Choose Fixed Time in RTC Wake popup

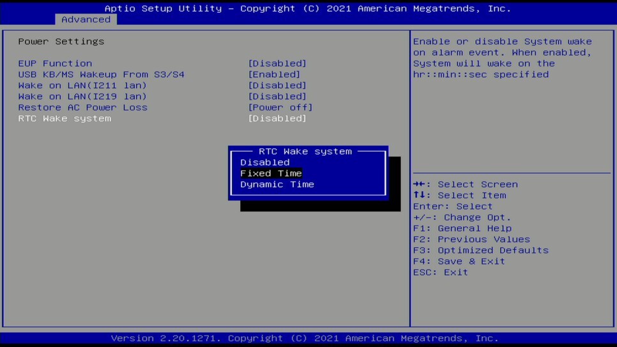point(271,173)
